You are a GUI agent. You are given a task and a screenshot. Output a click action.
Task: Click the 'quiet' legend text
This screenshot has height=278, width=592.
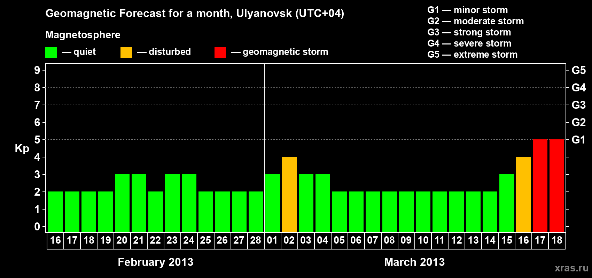(x=85, y=52)
